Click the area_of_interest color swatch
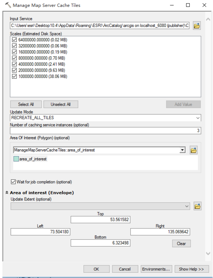This screenshot has width=213, height=278. tap(16, 159)
